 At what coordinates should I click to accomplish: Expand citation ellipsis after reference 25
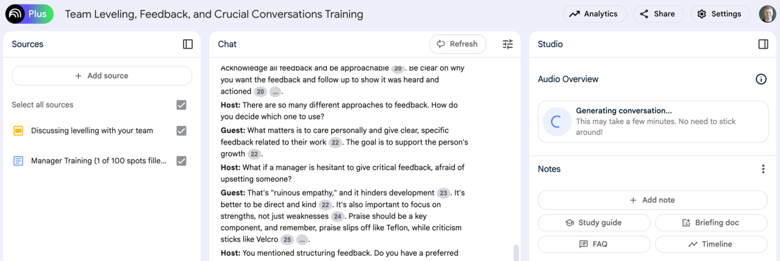point(302,240)
